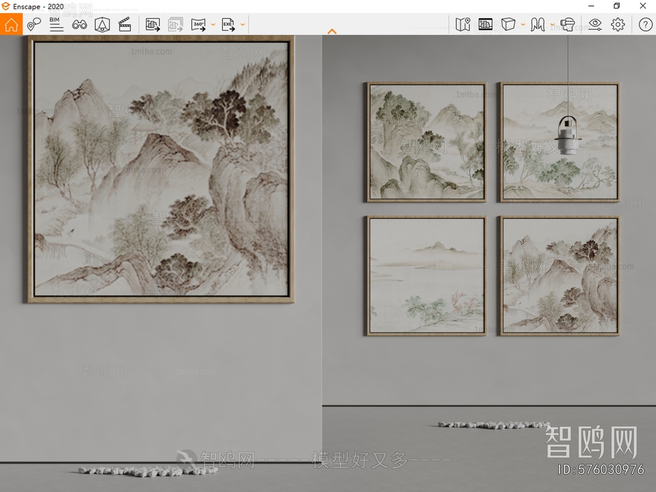
Task: Toggle the BIM mode icon
Action: [56, 25]
